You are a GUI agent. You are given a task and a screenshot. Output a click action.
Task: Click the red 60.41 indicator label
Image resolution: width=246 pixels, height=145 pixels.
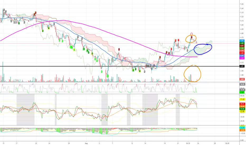(242, 104)
